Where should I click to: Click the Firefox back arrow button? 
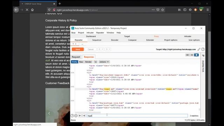coord(16,10)
